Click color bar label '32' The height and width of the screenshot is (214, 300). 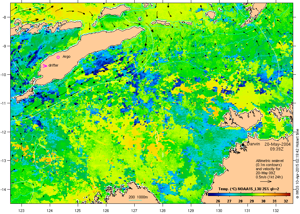(x=286, y=201)
